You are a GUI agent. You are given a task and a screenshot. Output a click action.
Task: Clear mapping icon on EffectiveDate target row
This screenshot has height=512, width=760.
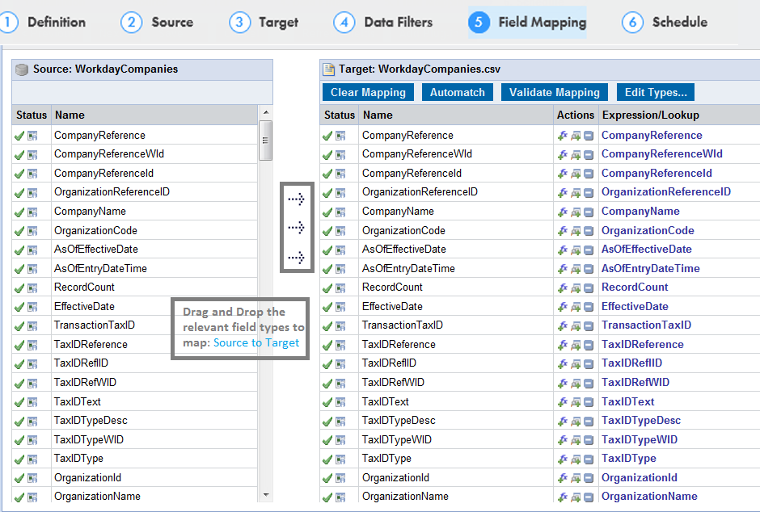coord(589,308)
